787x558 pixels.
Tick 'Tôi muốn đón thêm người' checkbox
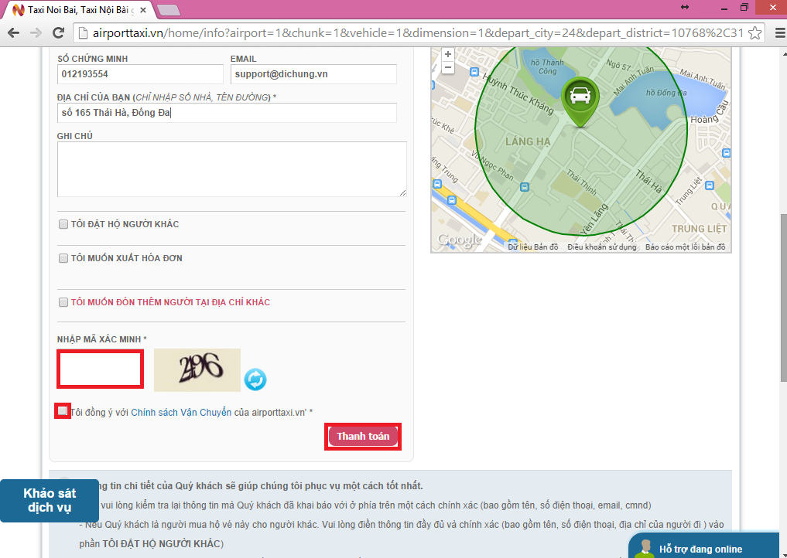tap(63, 302)
